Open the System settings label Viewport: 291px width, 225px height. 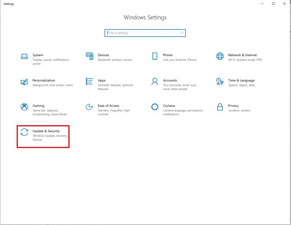click(38, 55)
